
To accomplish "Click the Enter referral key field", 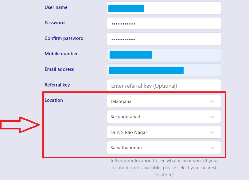I will pyautogui.click(x=164, y=86).
